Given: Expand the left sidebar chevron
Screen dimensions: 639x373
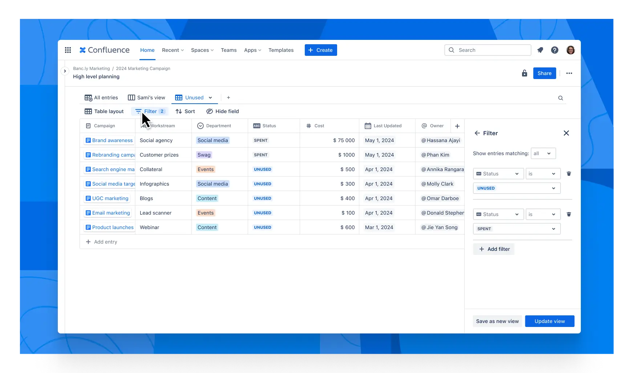Looking at the screenshot, I should (x=65, y=71).
